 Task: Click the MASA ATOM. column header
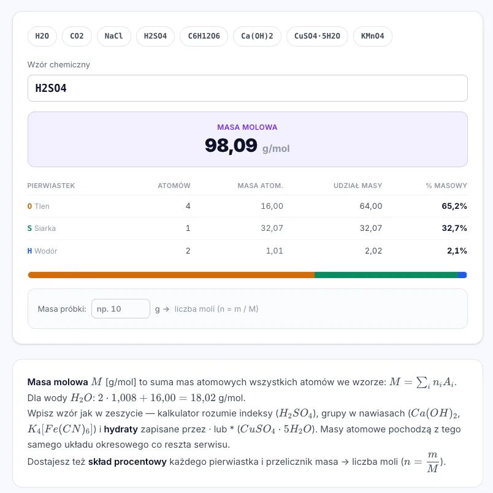pos(260,186)
